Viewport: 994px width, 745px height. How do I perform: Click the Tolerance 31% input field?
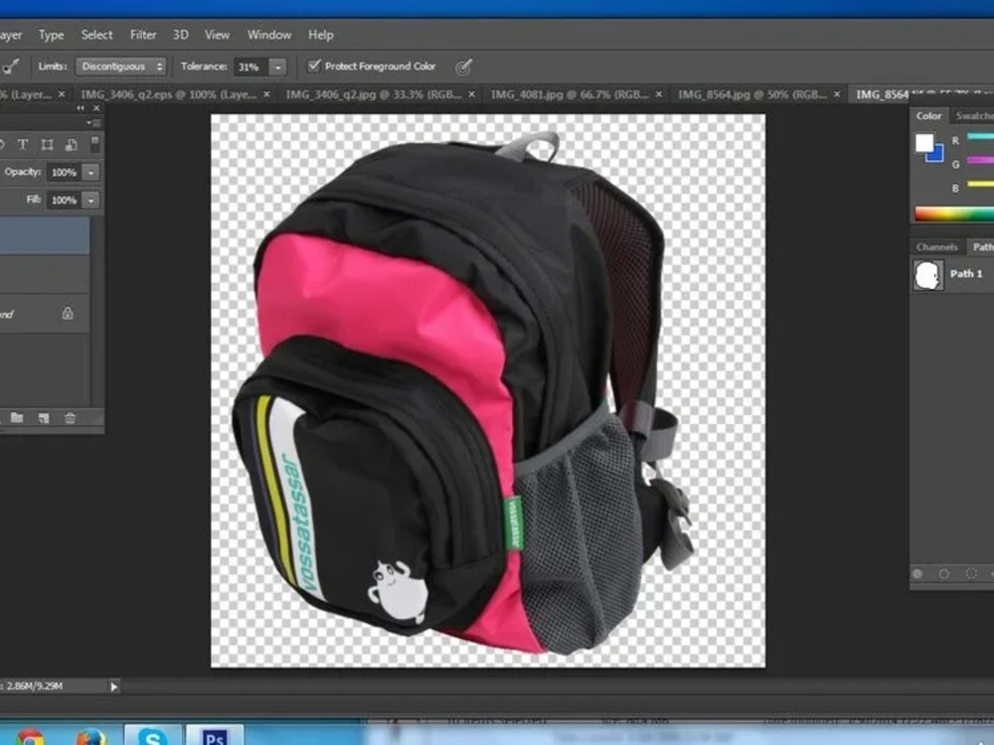[251, 67]
